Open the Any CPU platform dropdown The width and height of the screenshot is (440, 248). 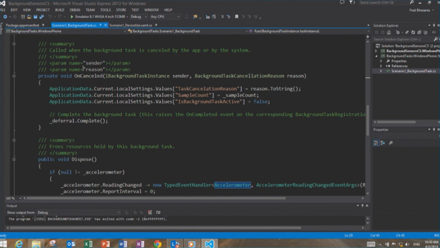click(165, 17)
